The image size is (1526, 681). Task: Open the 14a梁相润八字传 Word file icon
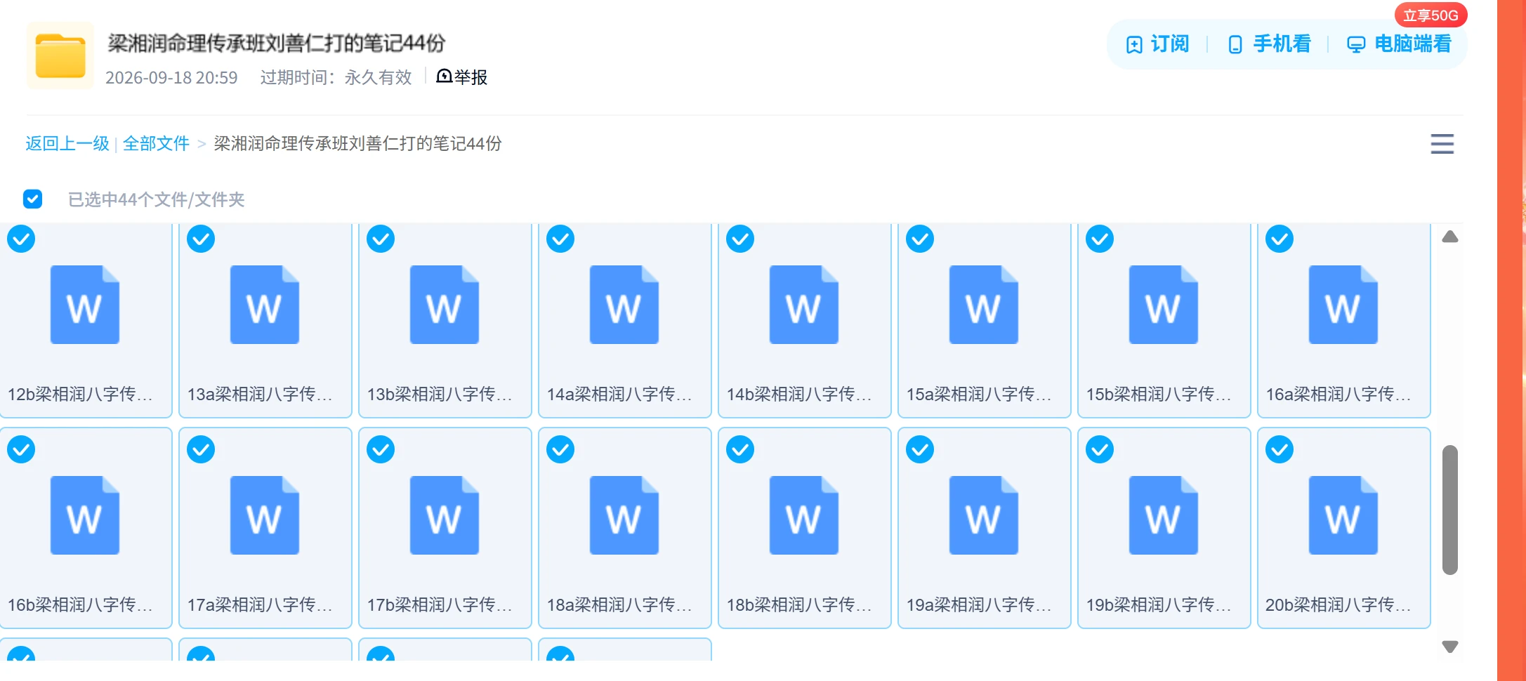click(624, 305)
